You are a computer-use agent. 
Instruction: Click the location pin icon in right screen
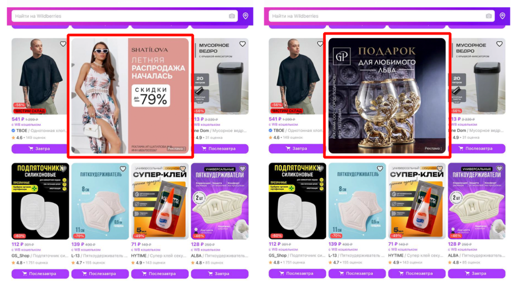tap(502, 16)
